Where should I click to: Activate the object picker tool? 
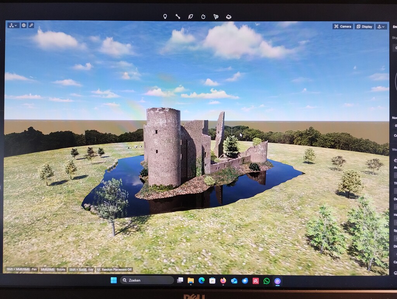point(216,16)
